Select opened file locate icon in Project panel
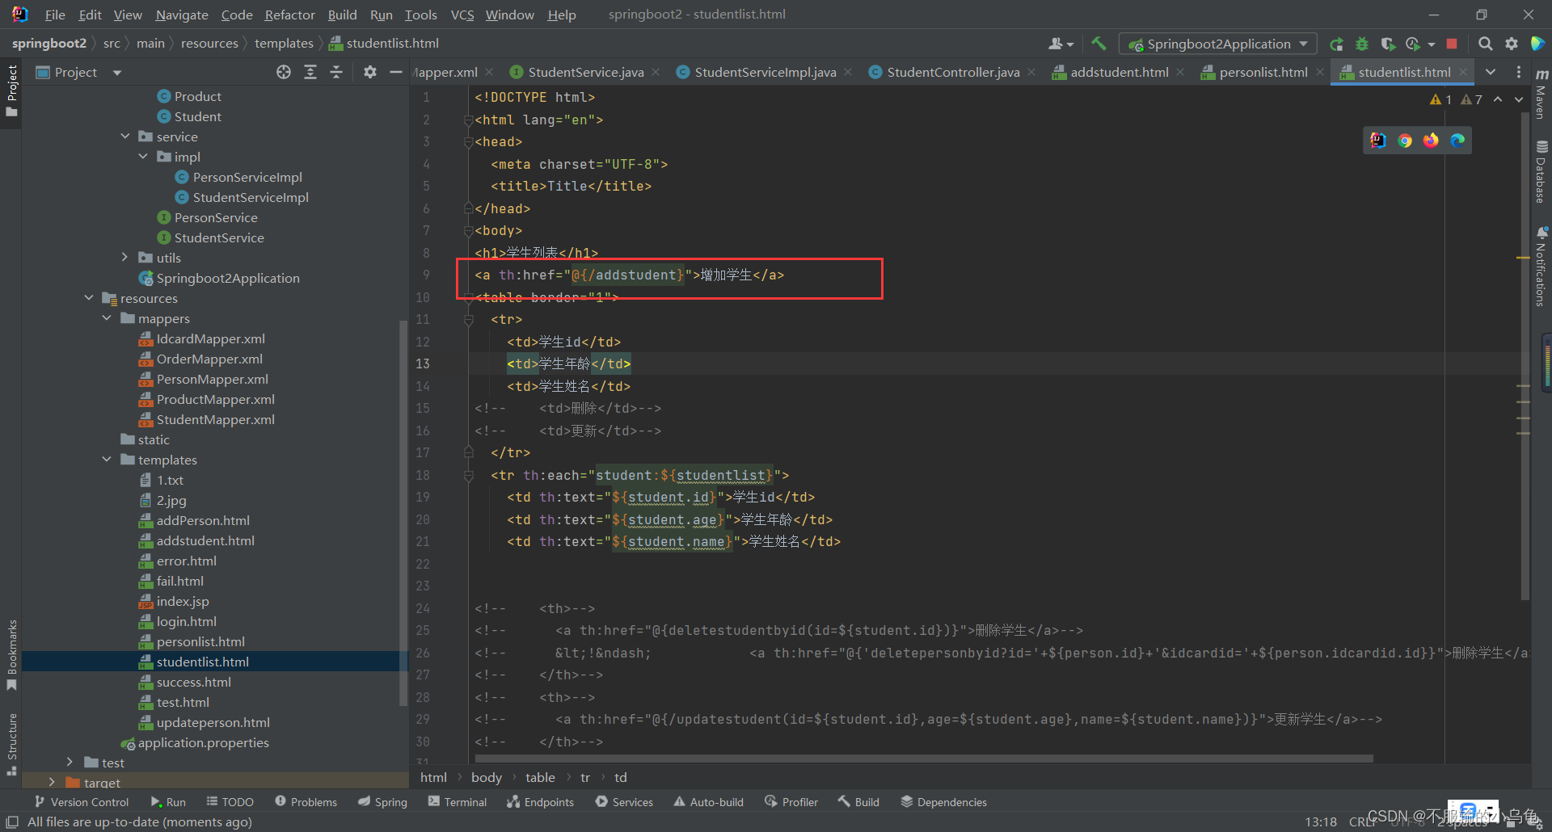The height and width of the screenshot is (832, 1552). pyautogui.click(x=284, y=72)
